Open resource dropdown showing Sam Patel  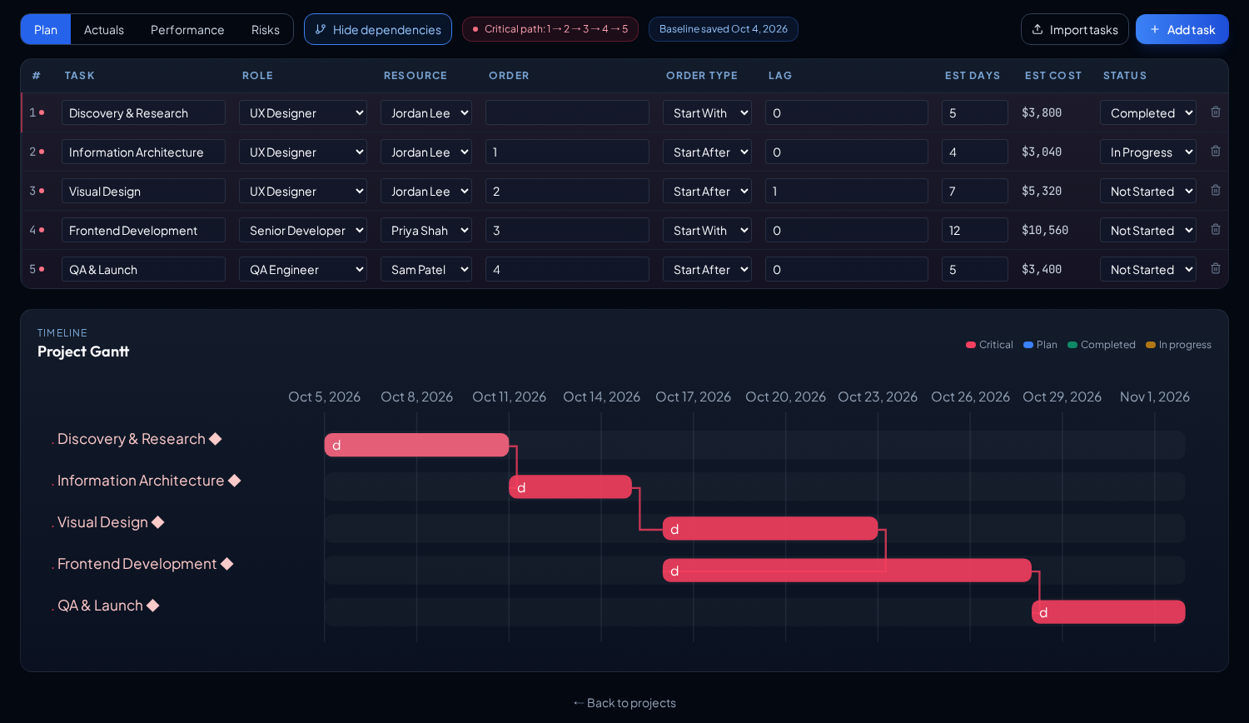click(426, 269)
